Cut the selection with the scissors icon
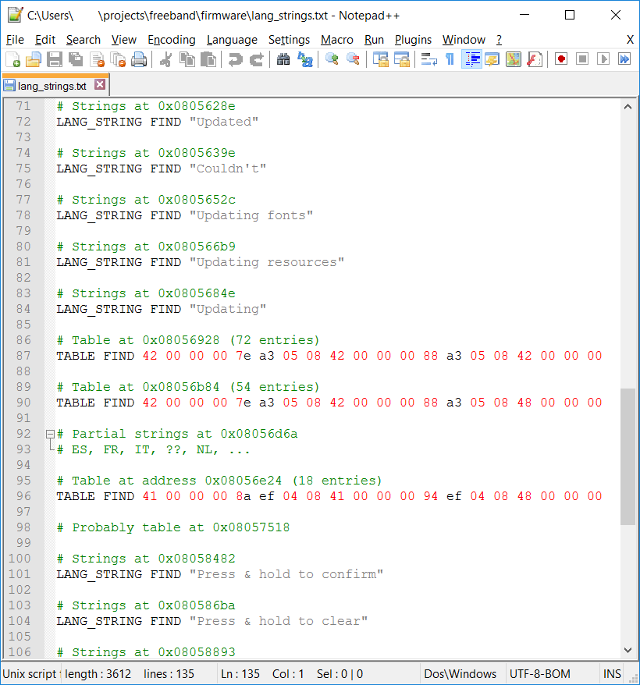 pos(166,59)
